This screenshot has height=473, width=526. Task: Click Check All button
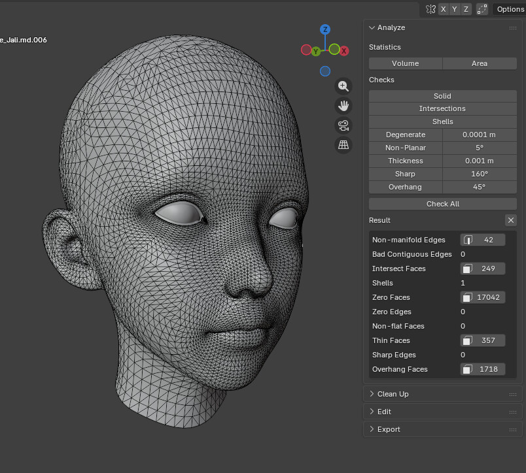click(x=442, y=204)
